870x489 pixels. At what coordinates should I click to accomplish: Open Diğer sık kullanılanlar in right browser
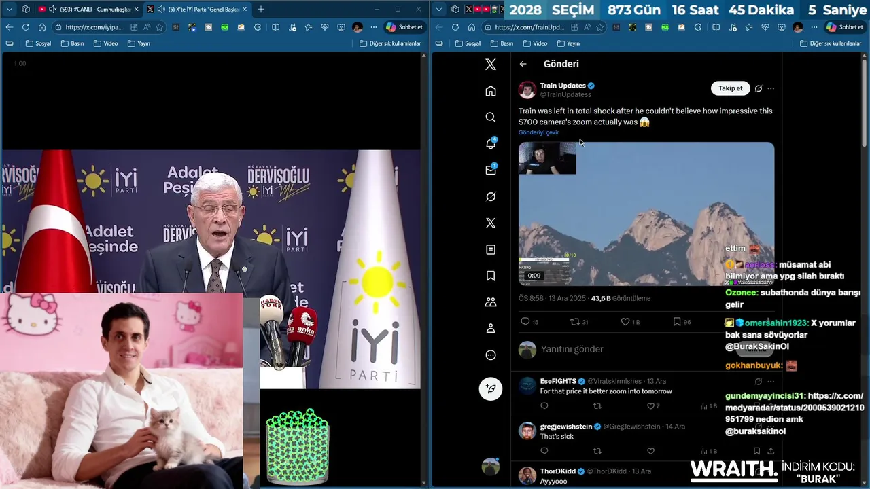coord(831,43)
